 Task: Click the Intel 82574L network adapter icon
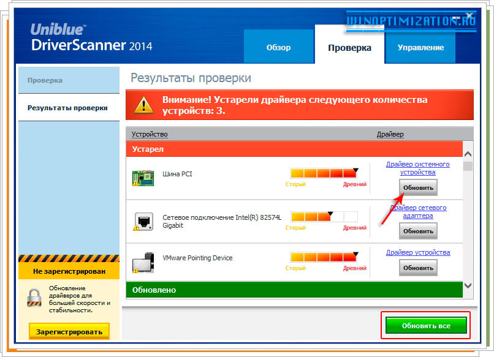click(143, 220)
